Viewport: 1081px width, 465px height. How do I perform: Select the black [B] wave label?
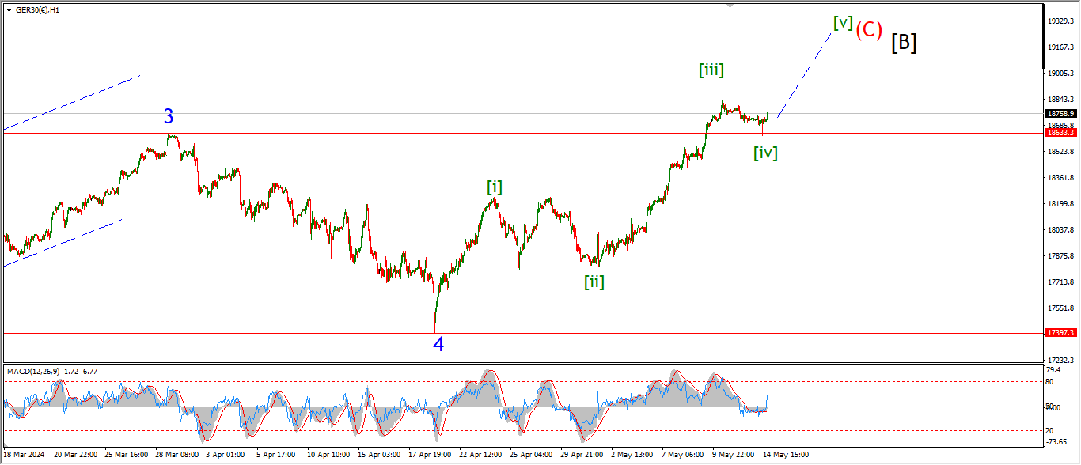pos(904,43)
